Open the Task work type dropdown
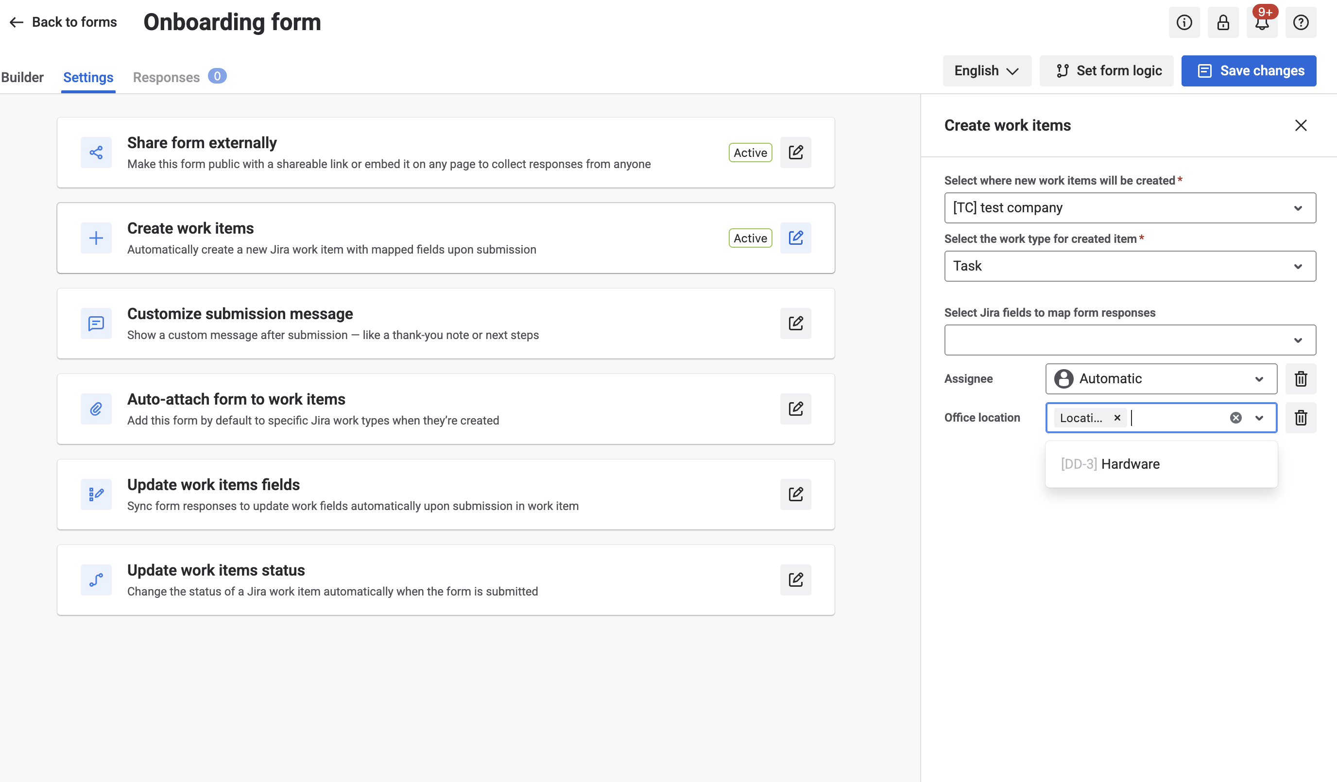 [x=1130, y=266]
